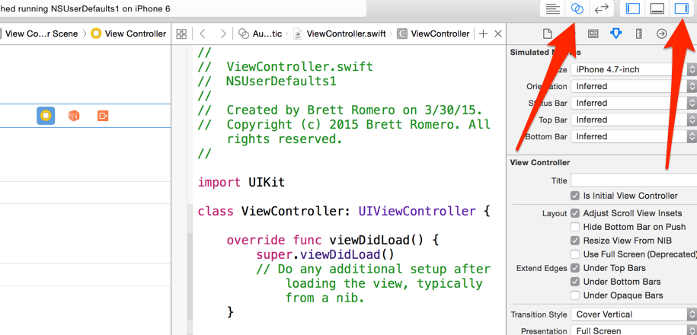
Task: Open the Assistant editor (overlapping circles)
Action: click(577, 9)
